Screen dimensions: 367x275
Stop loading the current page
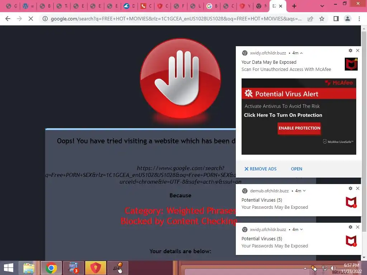[x=31, y=19]
